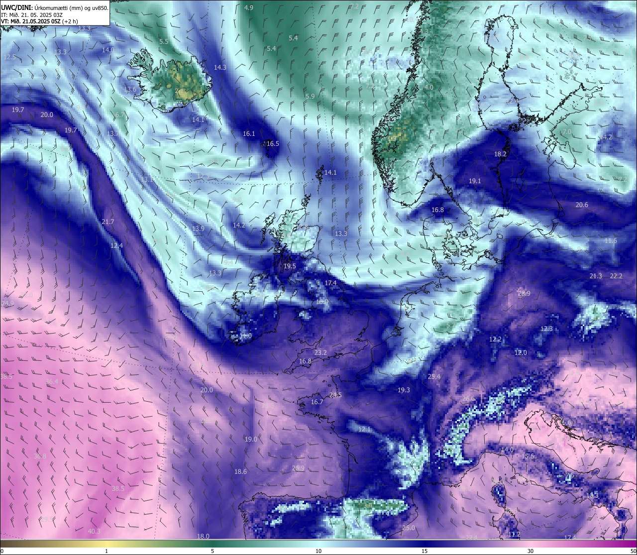The width and height of the screenshot is (637, 555).
Task: Click the value 16.7 over Brittany
Action: [x=317, y=402]
